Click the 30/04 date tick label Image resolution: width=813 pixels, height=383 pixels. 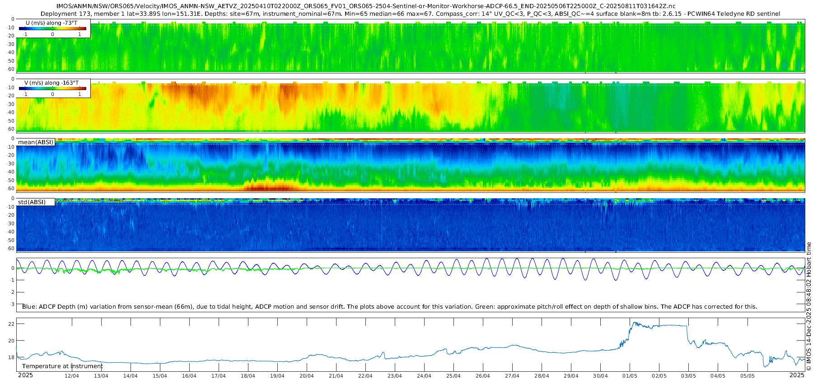pyautogui.click(x=600, y=376)
